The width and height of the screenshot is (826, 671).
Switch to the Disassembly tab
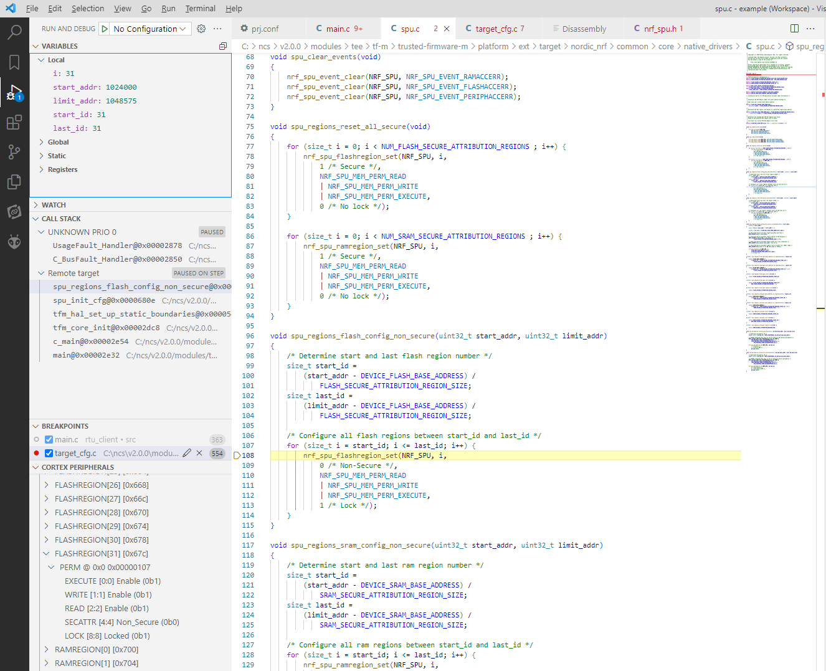point(584,29)
